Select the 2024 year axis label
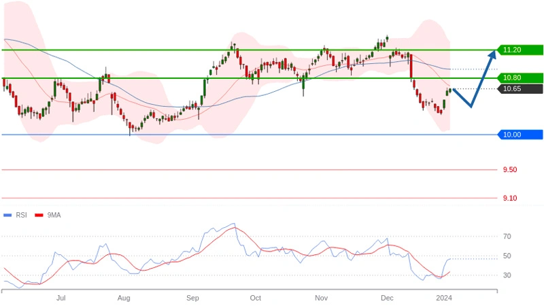Image resolution: width=544 pixels, height=306 pixels. [x=444, y=298]
